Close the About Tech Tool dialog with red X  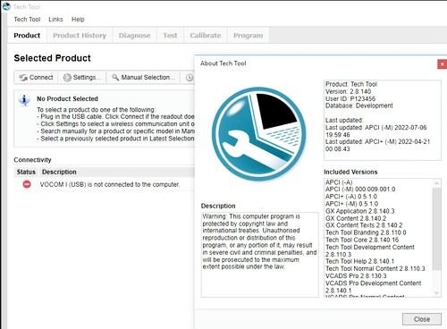[x=443, y=63]
